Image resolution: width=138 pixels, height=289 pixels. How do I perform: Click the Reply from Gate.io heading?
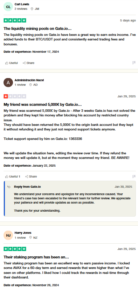27,187
